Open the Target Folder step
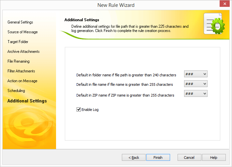 [x=18, y=42]
